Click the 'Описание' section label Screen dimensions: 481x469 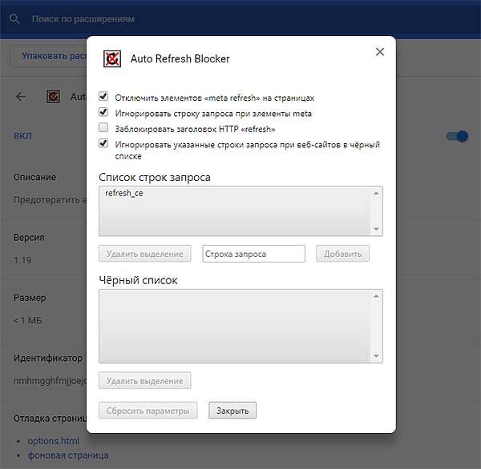click(x=34, y=177)
